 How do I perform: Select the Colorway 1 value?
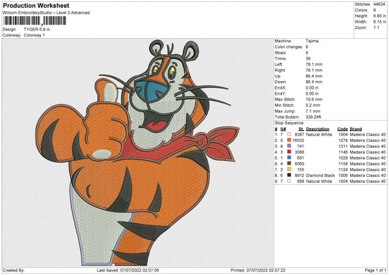coord(34,35)
